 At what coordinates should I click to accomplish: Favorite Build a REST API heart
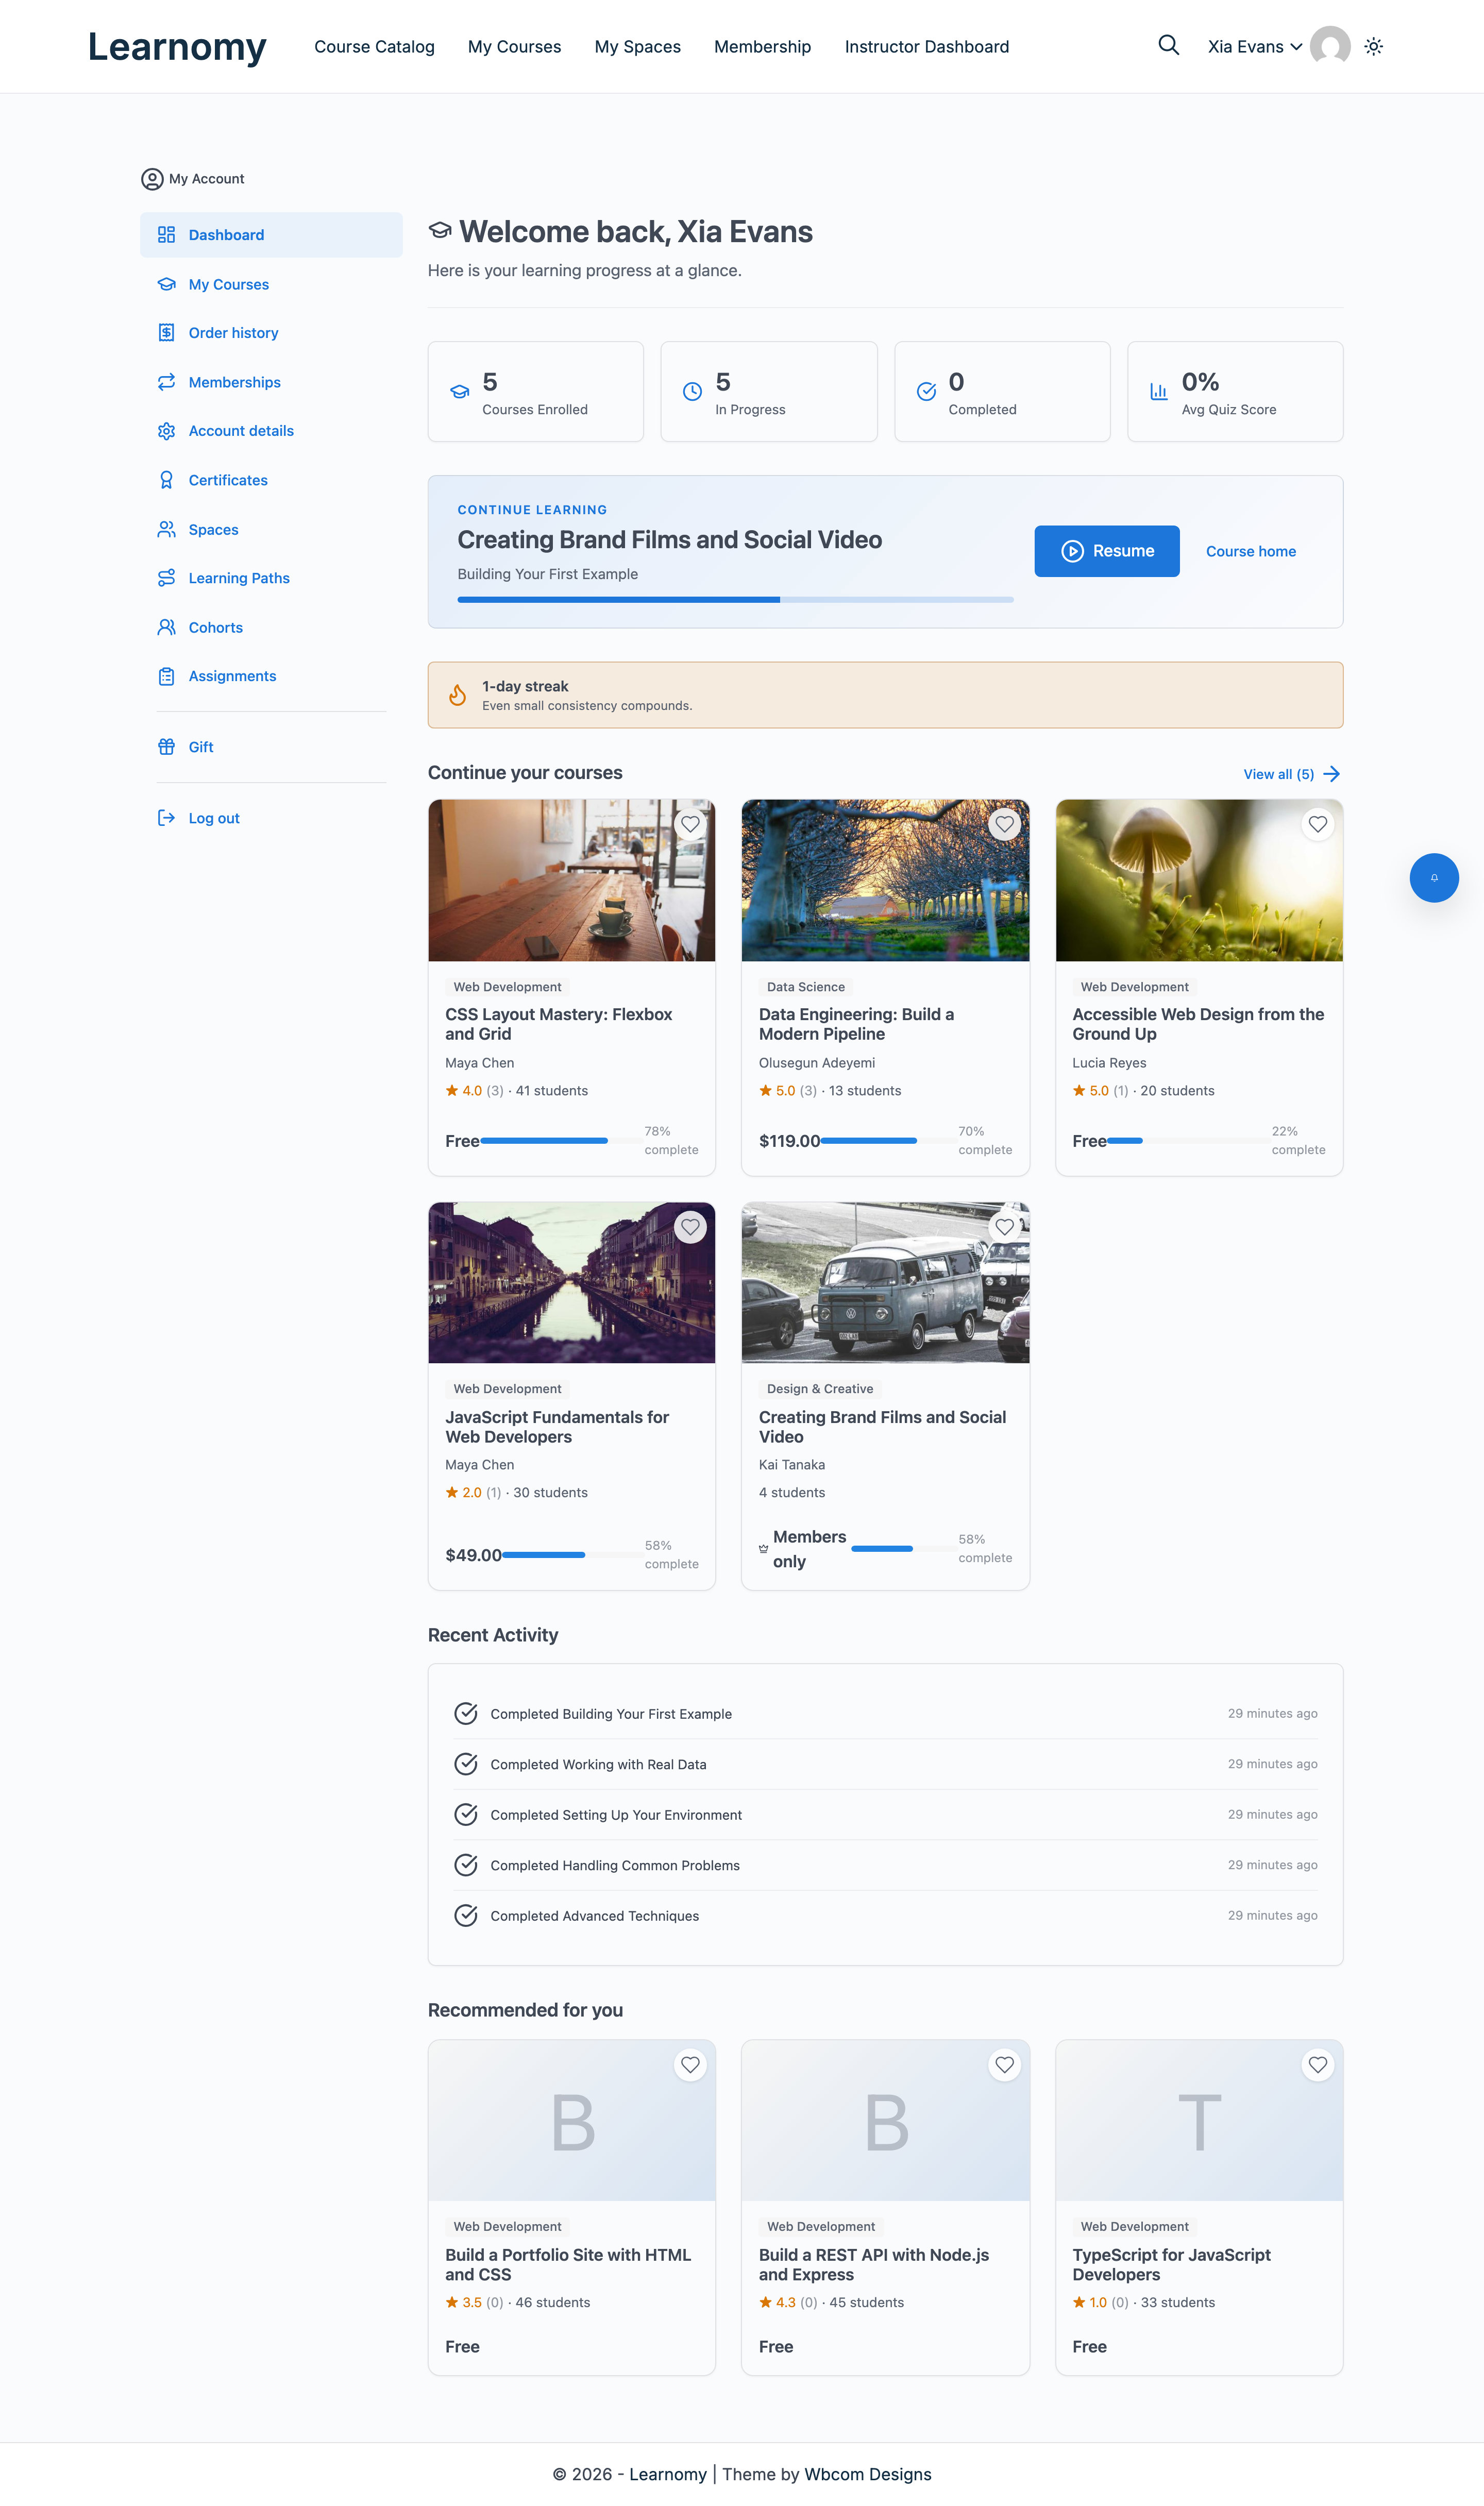(1004, 2064)
